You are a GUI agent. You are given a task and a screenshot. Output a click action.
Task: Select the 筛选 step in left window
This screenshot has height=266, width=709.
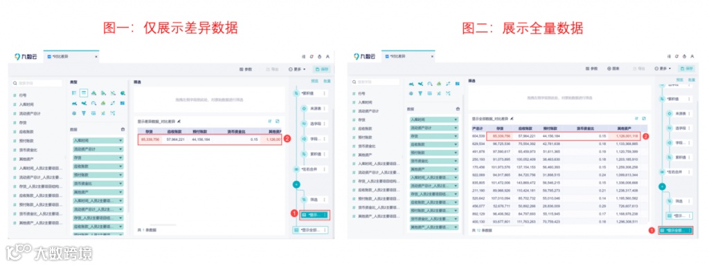[x=314, y=199]
